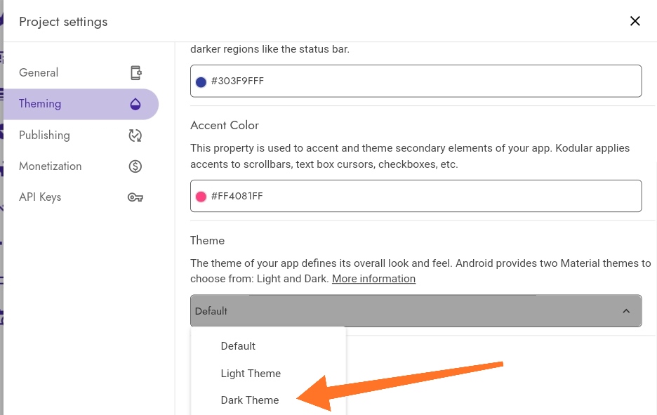Open the More information link
This screenshot has width=657, height=415.
point(373,279)
